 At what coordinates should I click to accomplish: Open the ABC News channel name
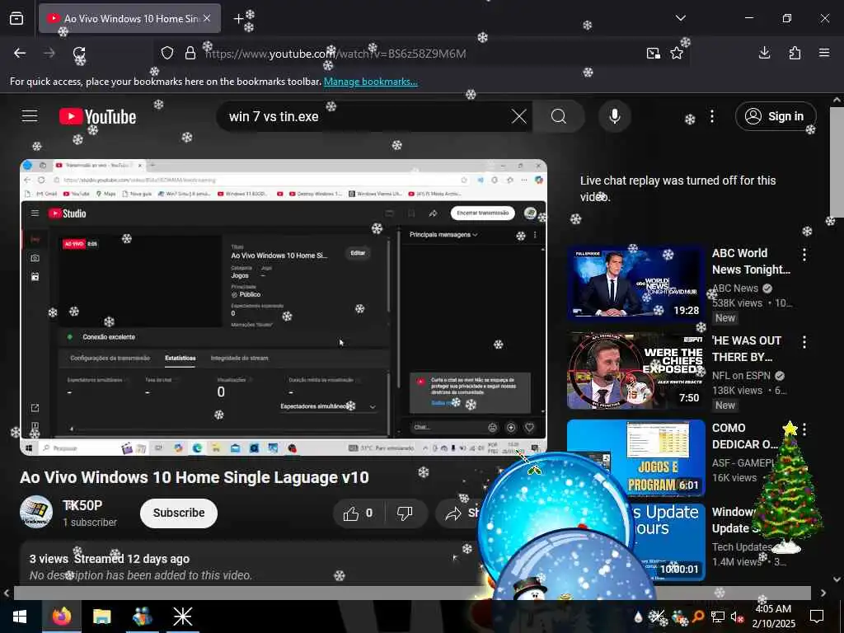click(734, 288)
